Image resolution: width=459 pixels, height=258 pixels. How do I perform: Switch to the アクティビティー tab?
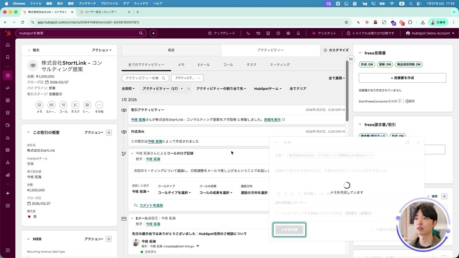(x=271, y=50)
